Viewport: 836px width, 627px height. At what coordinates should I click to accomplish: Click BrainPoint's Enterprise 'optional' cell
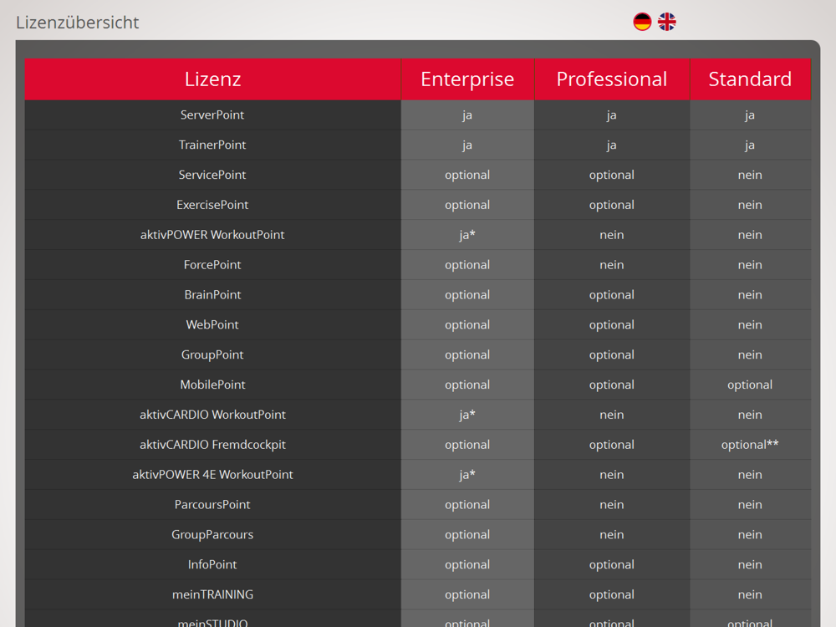coord(467,294)
